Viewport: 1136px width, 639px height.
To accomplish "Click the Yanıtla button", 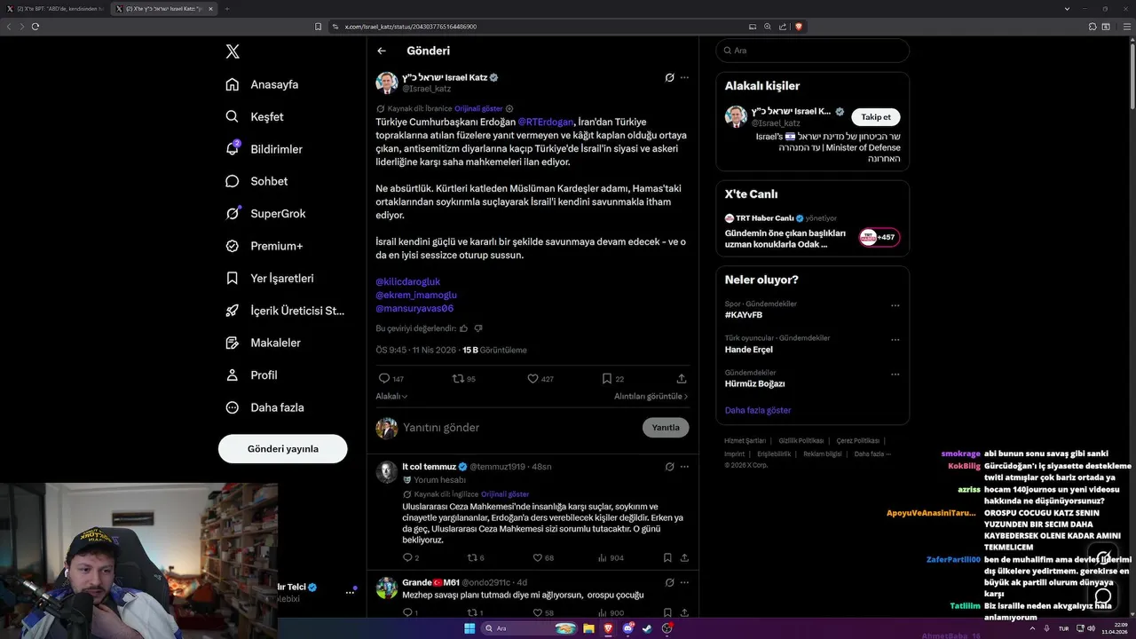I will (666, 428).
